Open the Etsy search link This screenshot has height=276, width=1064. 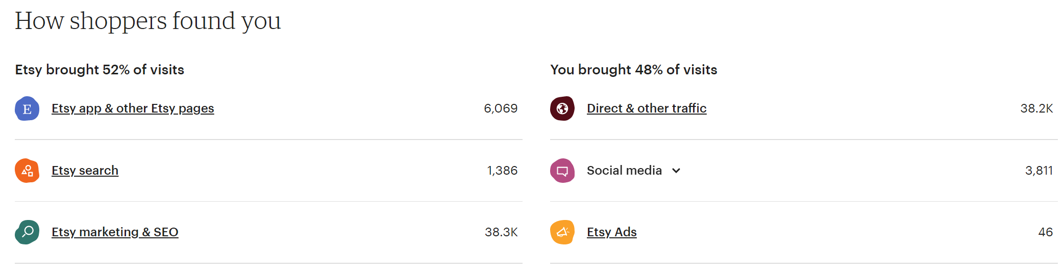[x=85, y=171]
